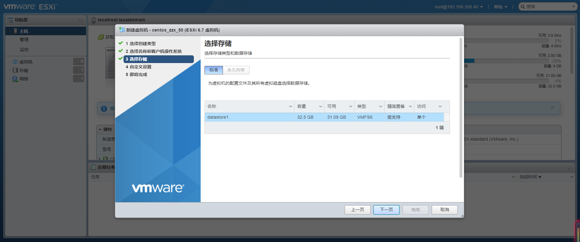Select the 标准 storage tab
Viewport: 580px width, 242px height.
[214, 70]
